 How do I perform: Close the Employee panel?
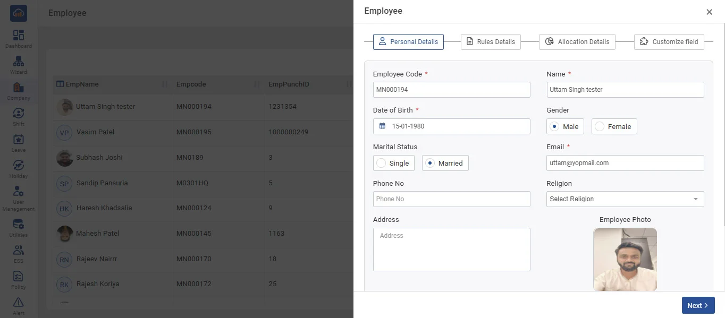click(x=709, y=12)
